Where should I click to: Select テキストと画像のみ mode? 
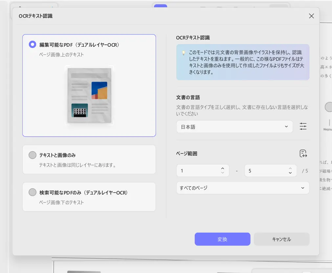(32, 155)
